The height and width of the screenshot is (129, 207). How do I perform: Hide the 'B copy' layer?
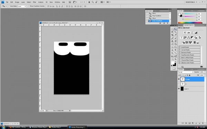pos(179,79)
